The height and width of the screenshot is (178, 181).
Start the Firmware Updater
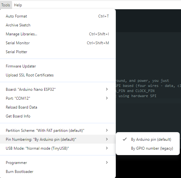pyautogui.click(x=58, y=66)
